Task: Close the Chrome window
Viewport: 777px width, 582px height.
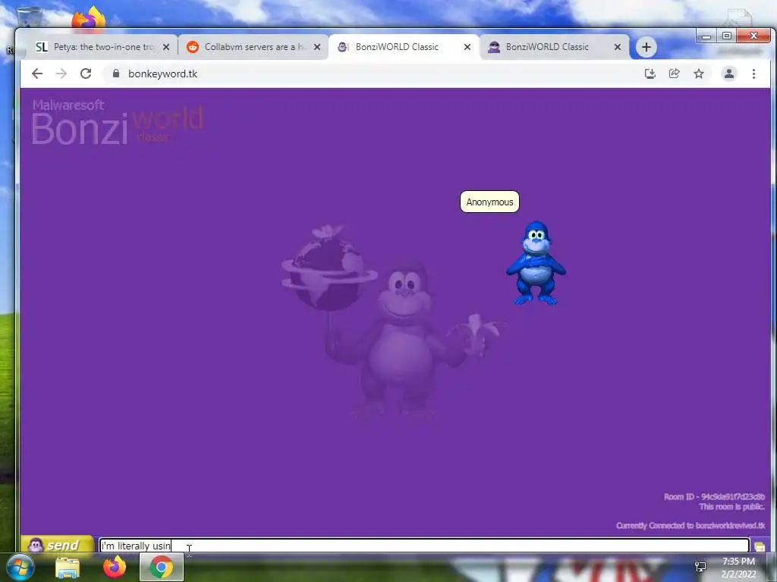Action: coord(753,36)
